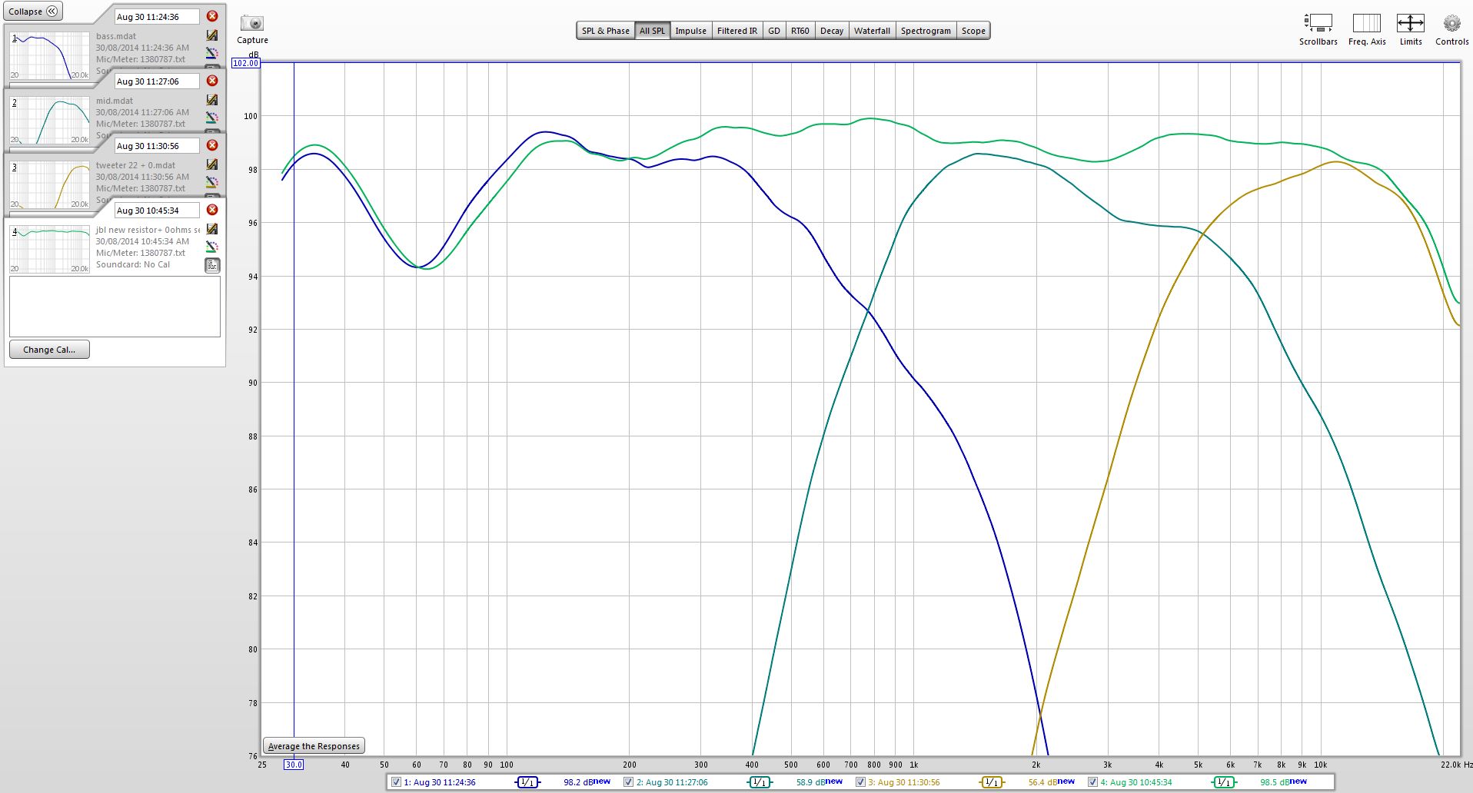Click the Change Cal... button
Viewport: 1473px width, 793px height.
pos(49,350)
